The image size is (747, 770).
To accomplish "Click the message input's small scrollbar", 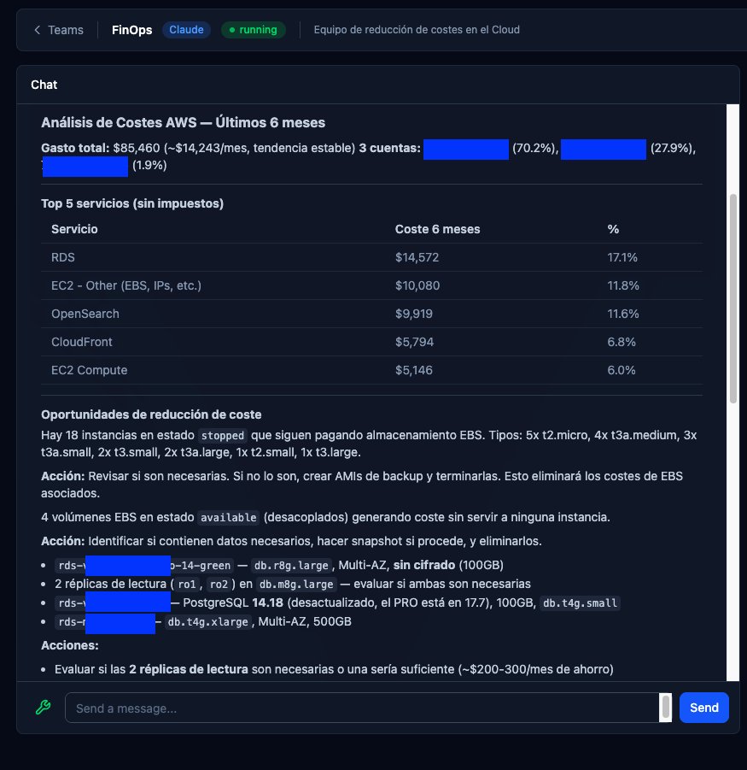I will tap(666, 707).
